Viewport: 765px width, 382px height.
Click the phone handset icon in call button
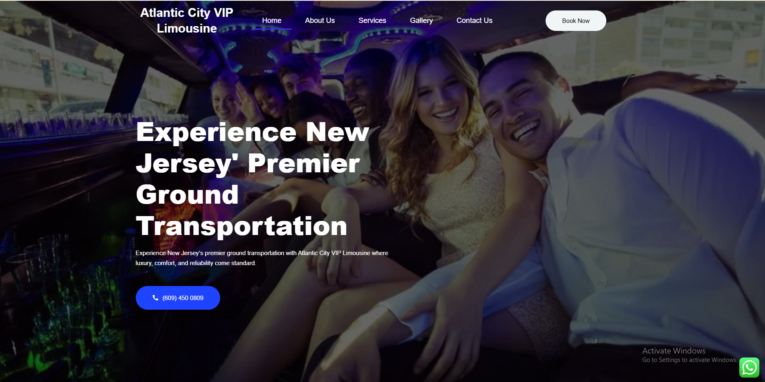click(155, 298)
